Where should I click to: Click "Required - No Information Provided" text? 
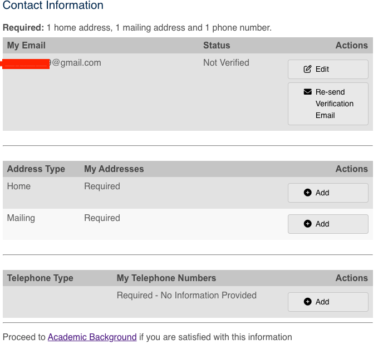(186, 295)
